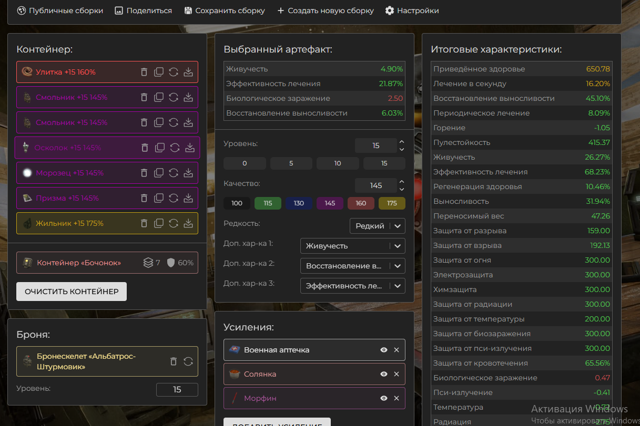640x426 pixels.
Task: Remove the Морфин boost with X
Action: pos(397,398)
